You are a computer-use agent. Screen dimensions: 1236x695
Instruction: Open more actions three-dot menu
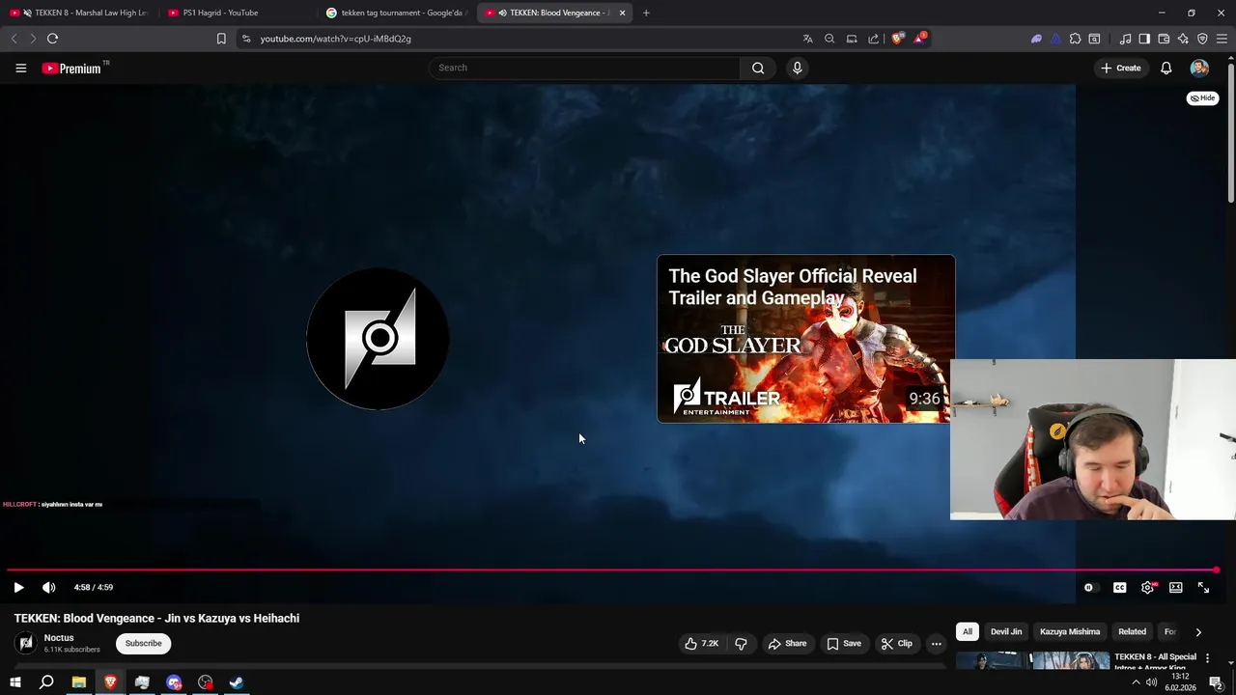[936, 644]
